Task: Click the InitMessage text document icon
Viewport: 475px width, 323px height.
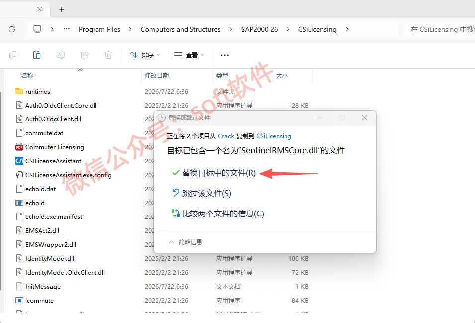Action: tap(19, 286)
